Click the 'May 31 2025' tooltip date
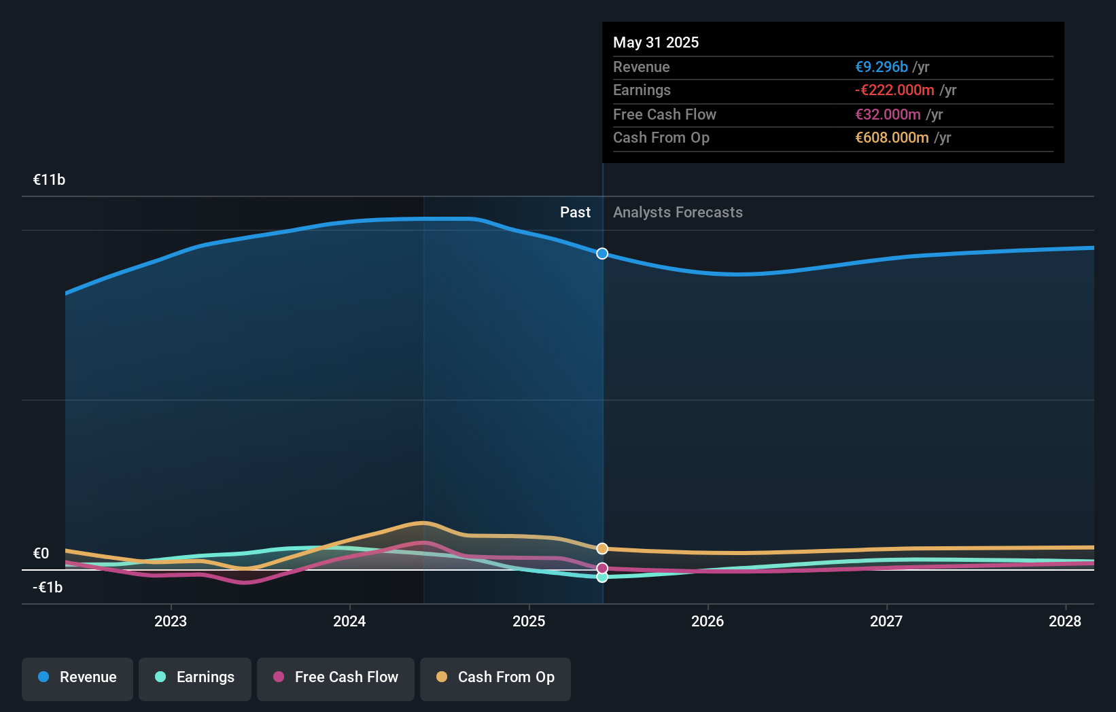This screenshot has height=712, width=1116. pyautogui.click(x=656, y=42)
